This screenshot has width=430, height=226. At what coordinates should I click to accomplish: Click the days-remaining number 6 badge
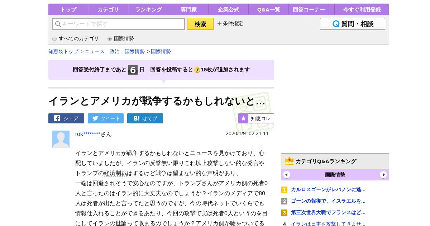pyautogui.click(x=133, y=70)
